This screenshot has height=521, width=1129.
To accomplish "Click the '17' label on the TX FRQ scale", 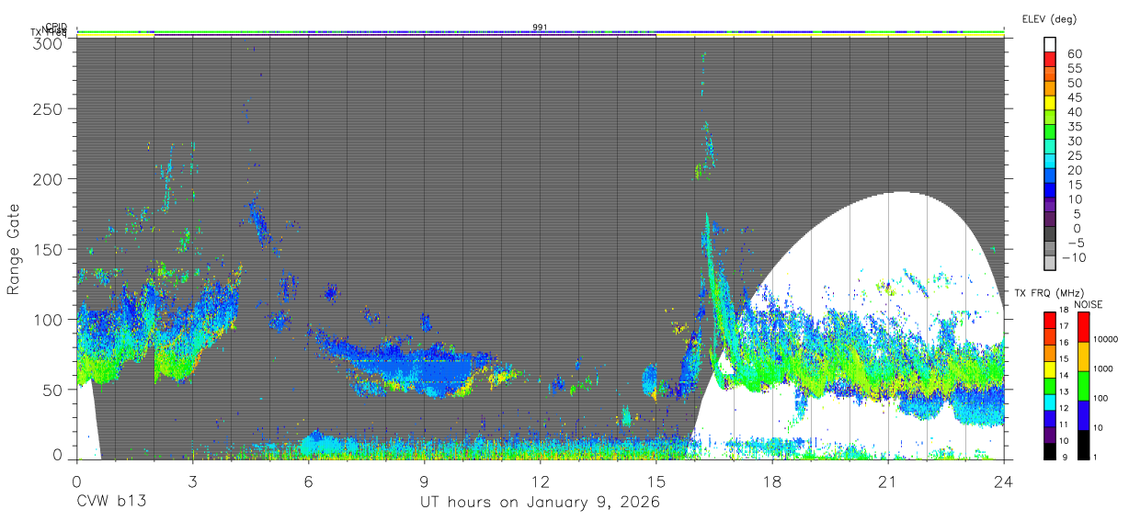I will coord(1064,325).
